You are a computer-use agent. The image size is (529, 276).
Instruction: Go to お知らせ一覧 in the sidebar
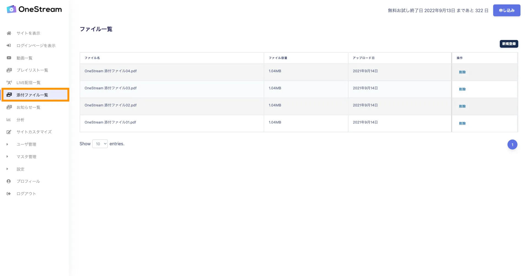point(28,107)
